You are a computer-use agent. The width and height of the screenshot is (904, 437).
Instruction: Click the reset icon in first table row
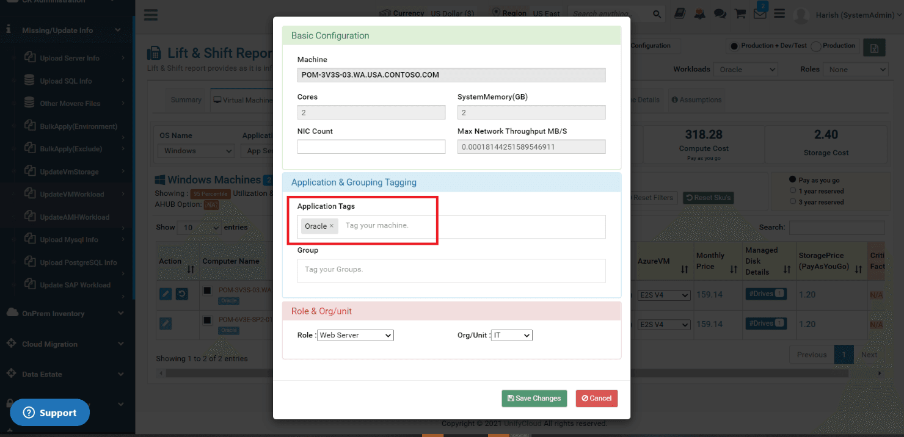tap(181, 294)
